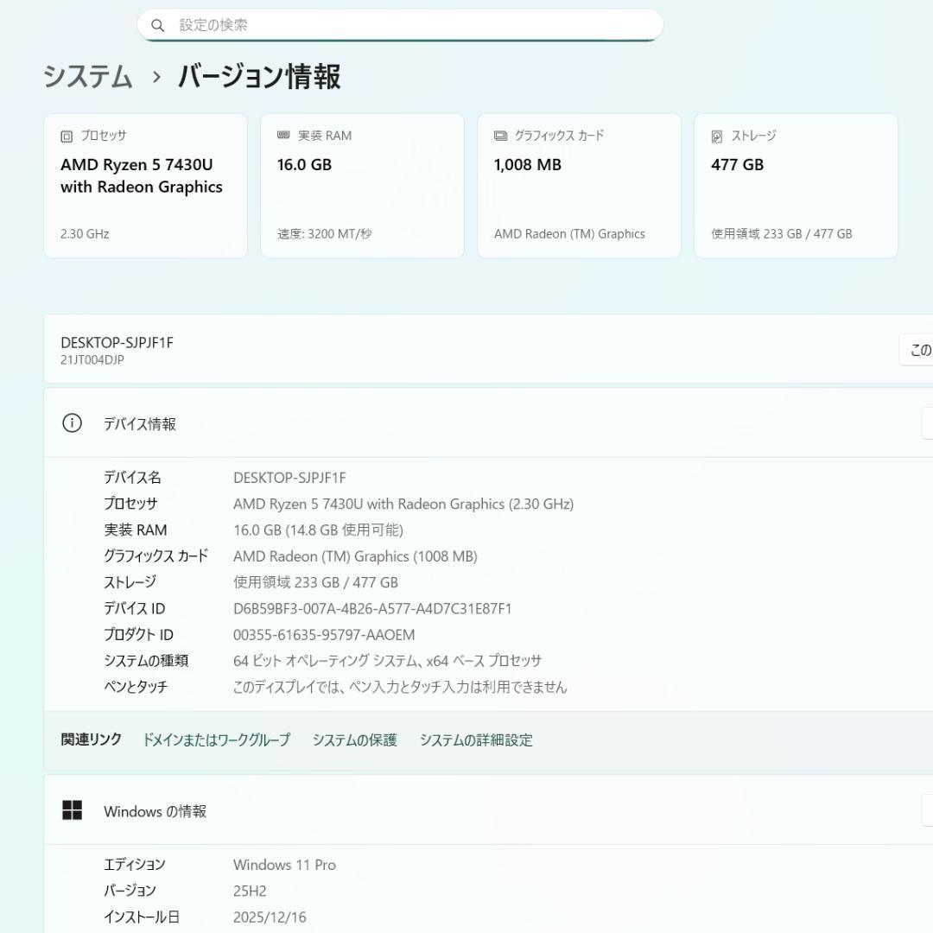
Task: Open the AMD Ryzen 5 7430U processor card
Action: [145, 186]
